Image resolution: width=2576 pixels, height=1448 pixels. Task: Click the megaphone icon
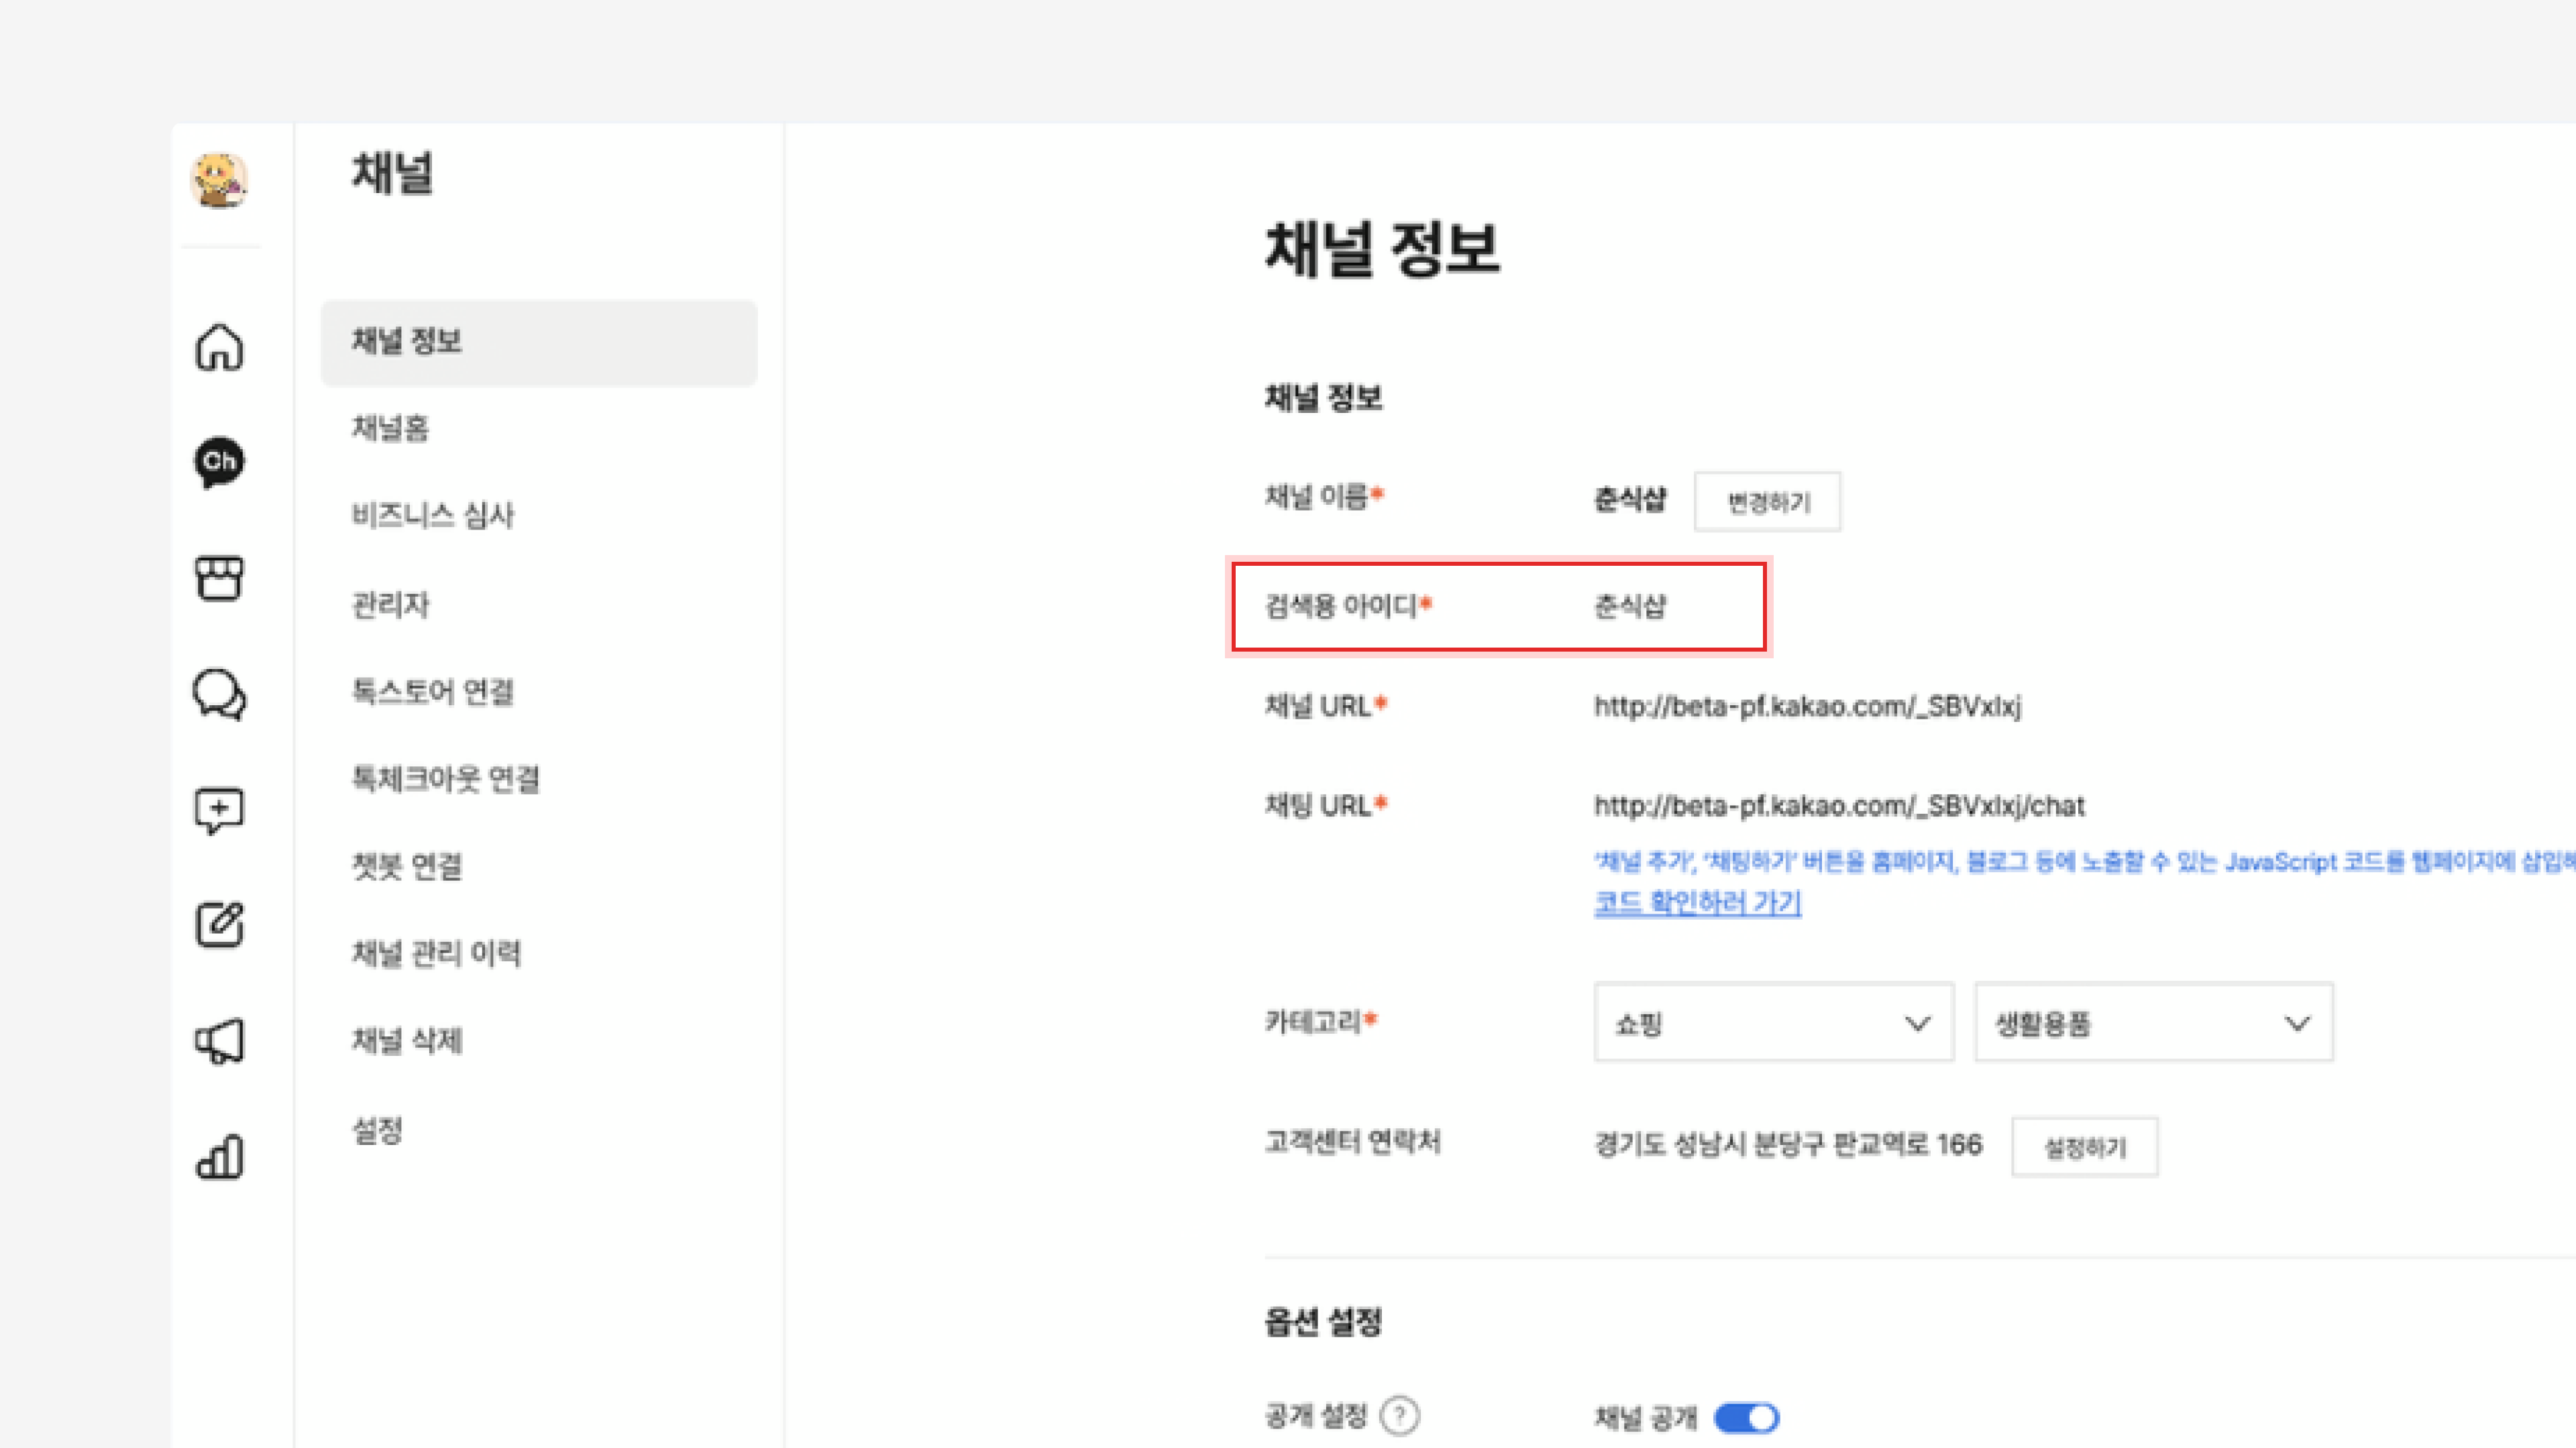(x=219, y=1041)
